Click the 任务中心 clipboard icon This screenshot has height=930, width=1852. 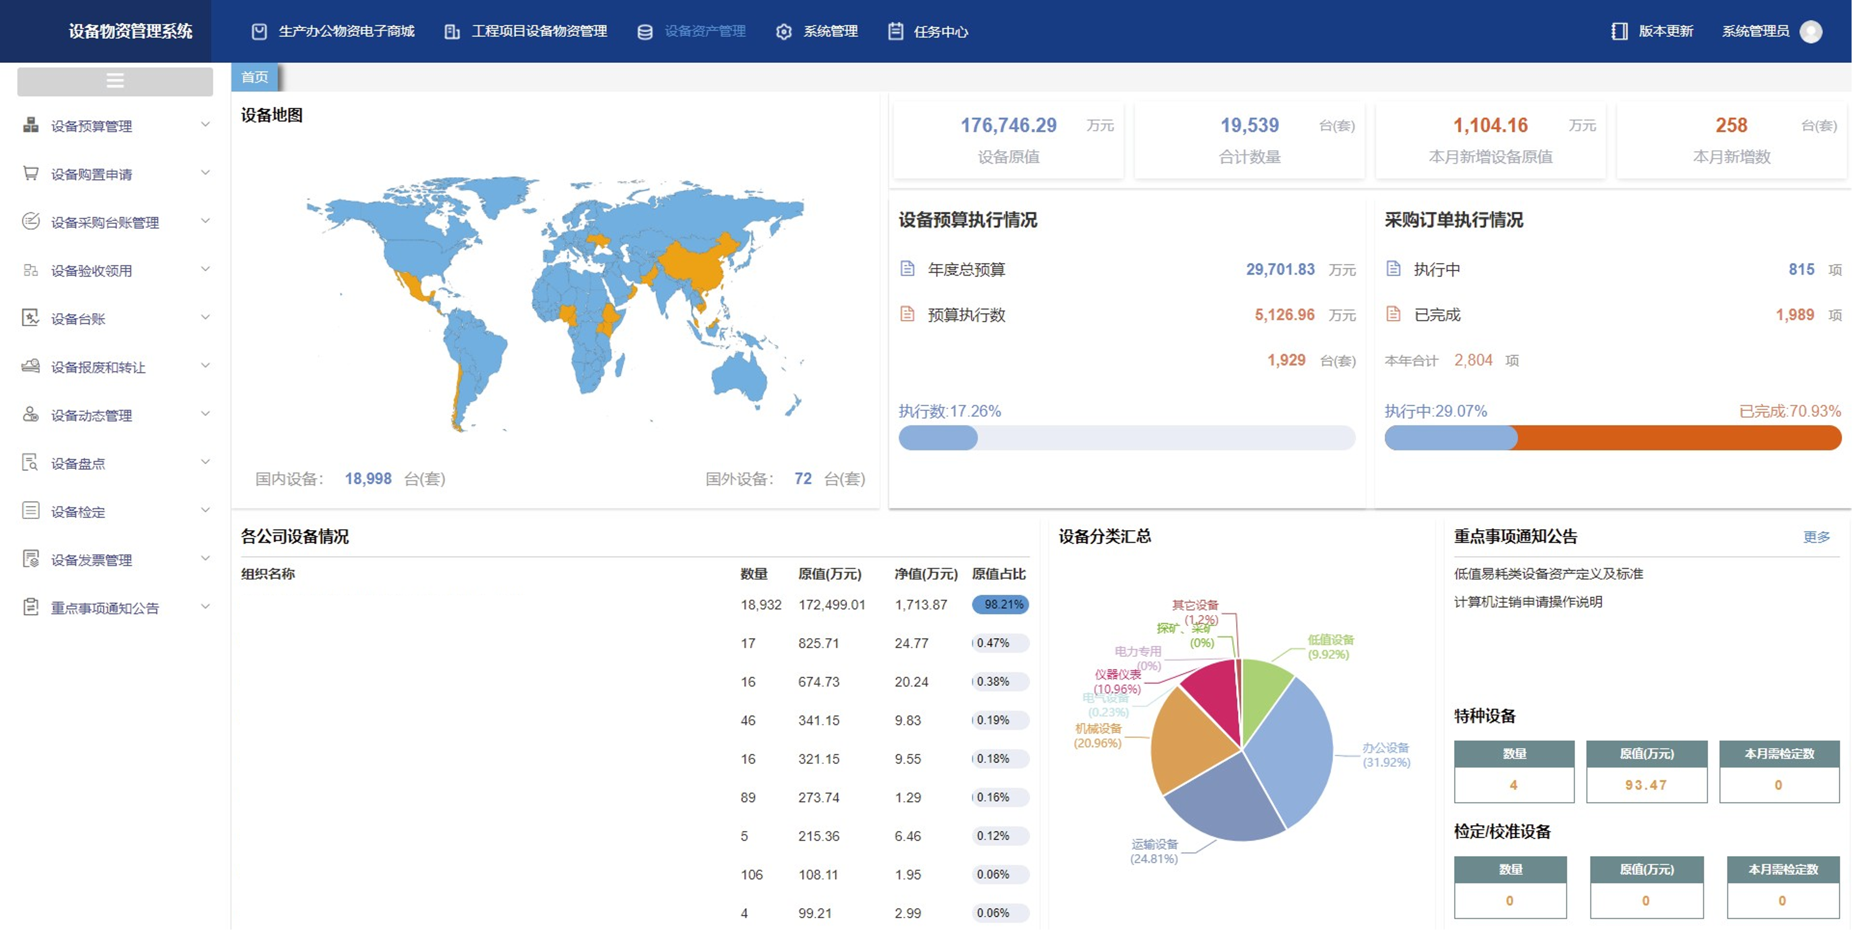[895, 32]
